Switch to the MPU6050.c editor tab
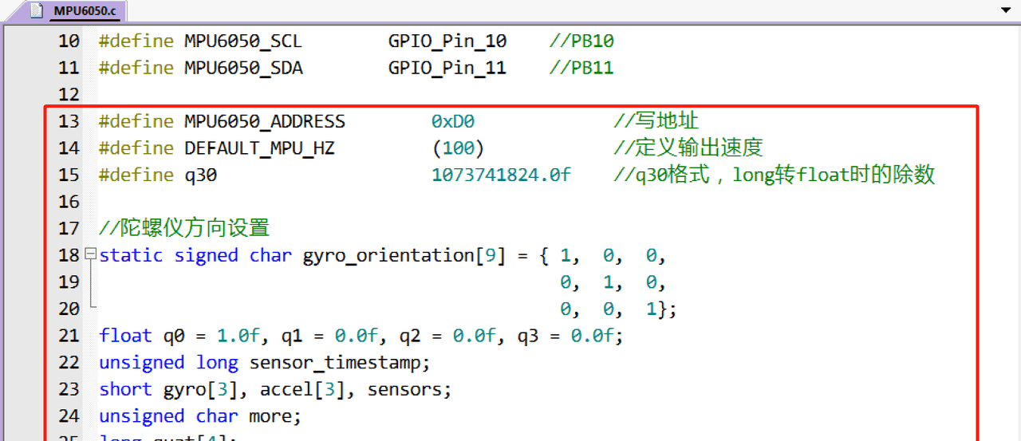 pyautogui.click(x=85, y=11)
